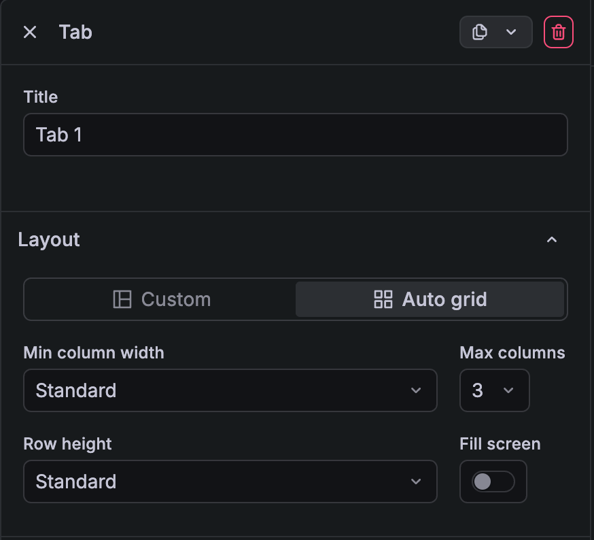Close the Tab options panel

(30, 32)
